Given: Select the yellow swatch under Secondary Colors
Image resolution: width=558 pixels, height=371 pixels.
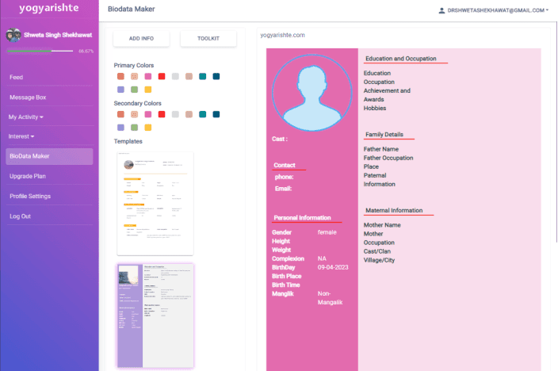Looking at the screenshot, I should click(148, 127).
